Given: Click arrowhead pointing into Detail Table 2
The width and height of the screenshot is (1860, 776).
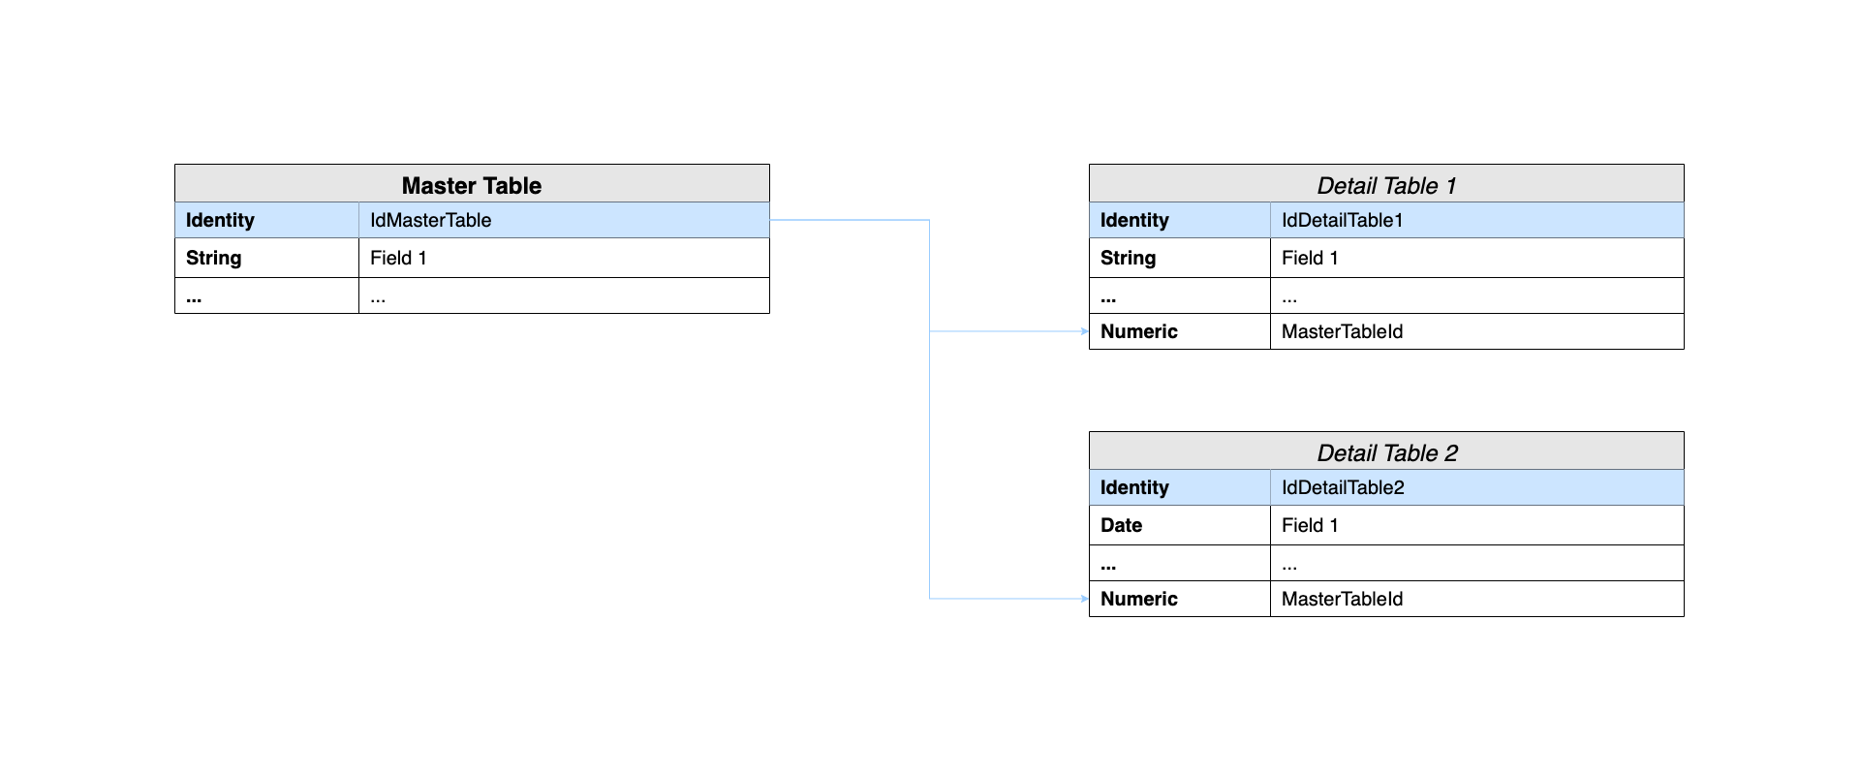Looking at the screenshot, I should pos(1084,599).
